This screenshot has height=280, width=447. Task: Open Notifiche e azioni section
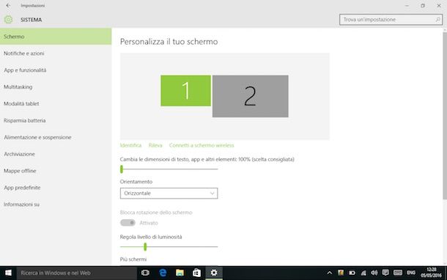click(x=56, y=54)
